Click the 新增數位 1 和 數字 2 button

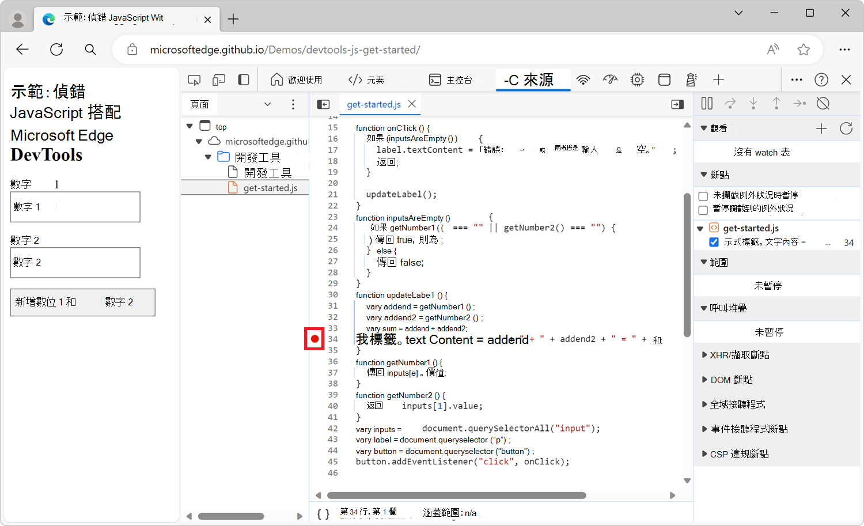point(82,302)
